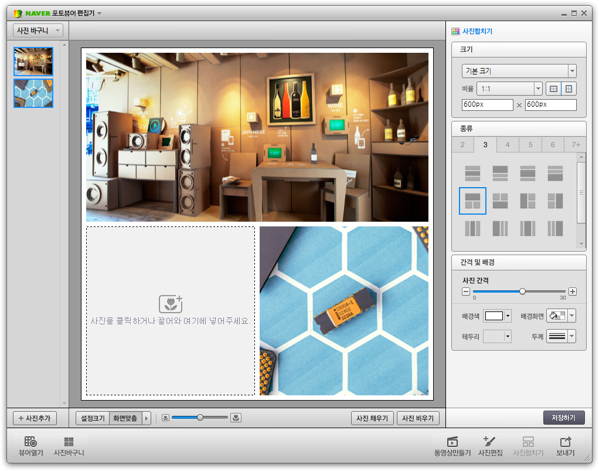Click the 사진 비우기 button

pyautogui.click(x=418, y=418)
